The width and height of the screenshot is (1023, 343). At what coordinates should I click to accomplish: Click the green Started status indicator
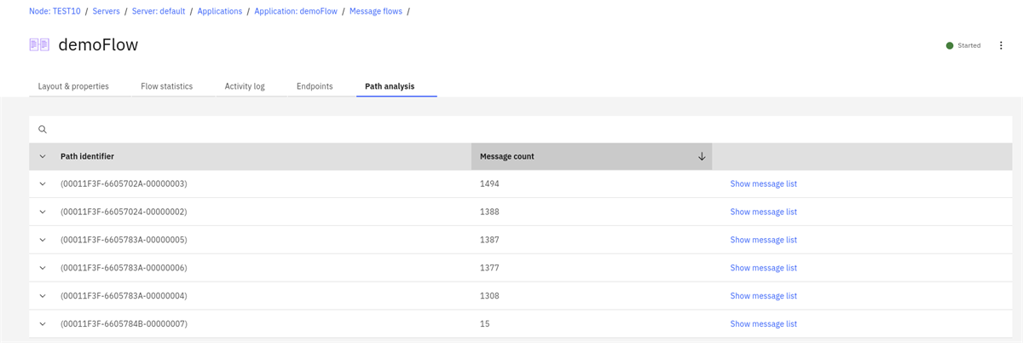pyautogui.click(x=950, y=45)
